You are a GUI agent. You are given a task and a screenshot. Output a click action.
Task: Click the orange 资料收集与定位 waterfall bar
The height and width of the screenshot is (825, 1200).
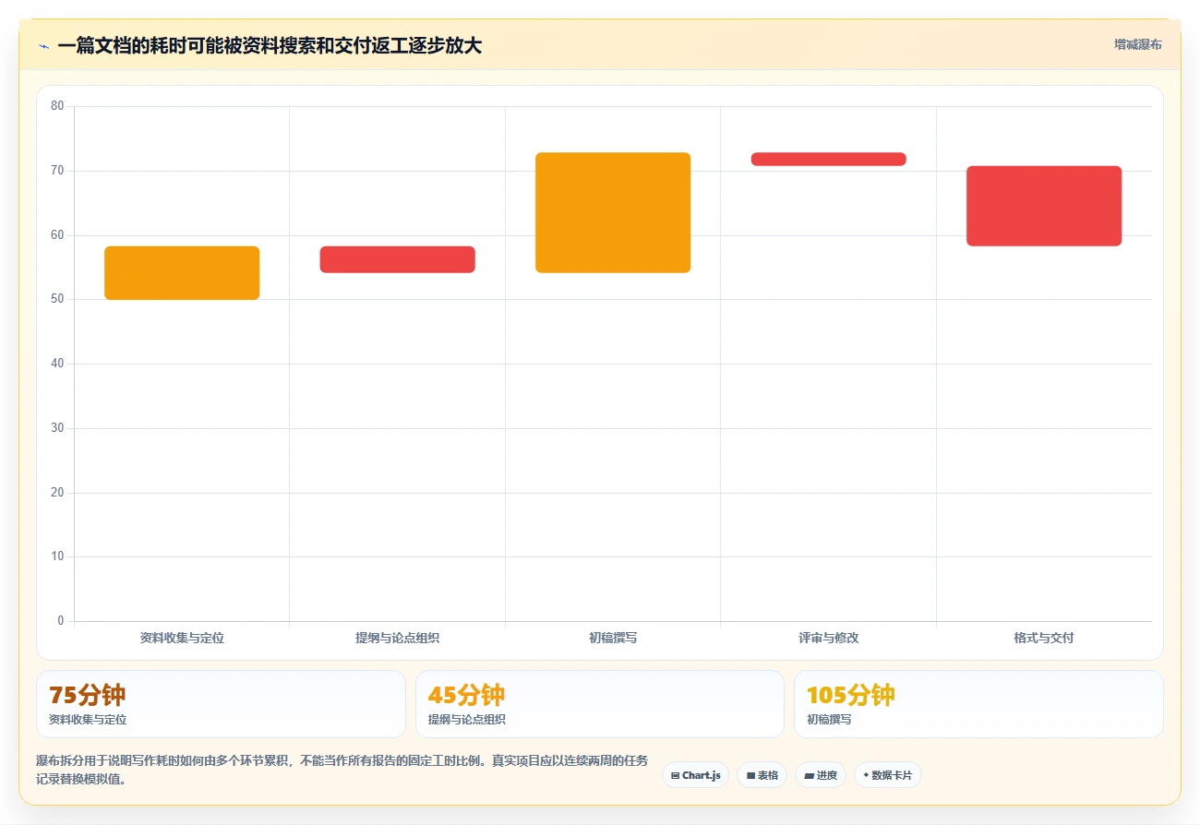click(182, 273)
